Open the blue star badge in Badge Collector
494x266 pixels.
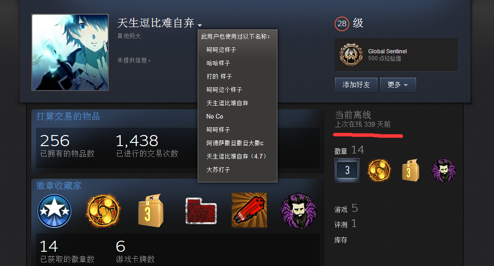pos(54,211)
